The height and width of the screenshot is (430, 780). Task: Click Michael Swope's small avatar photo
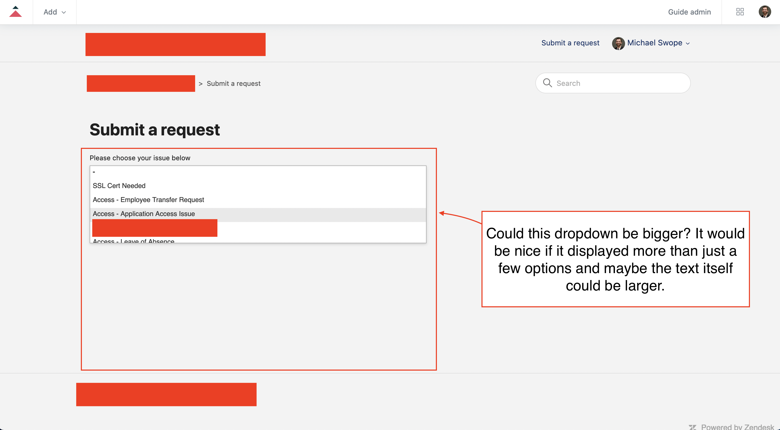tap(618, 43)
